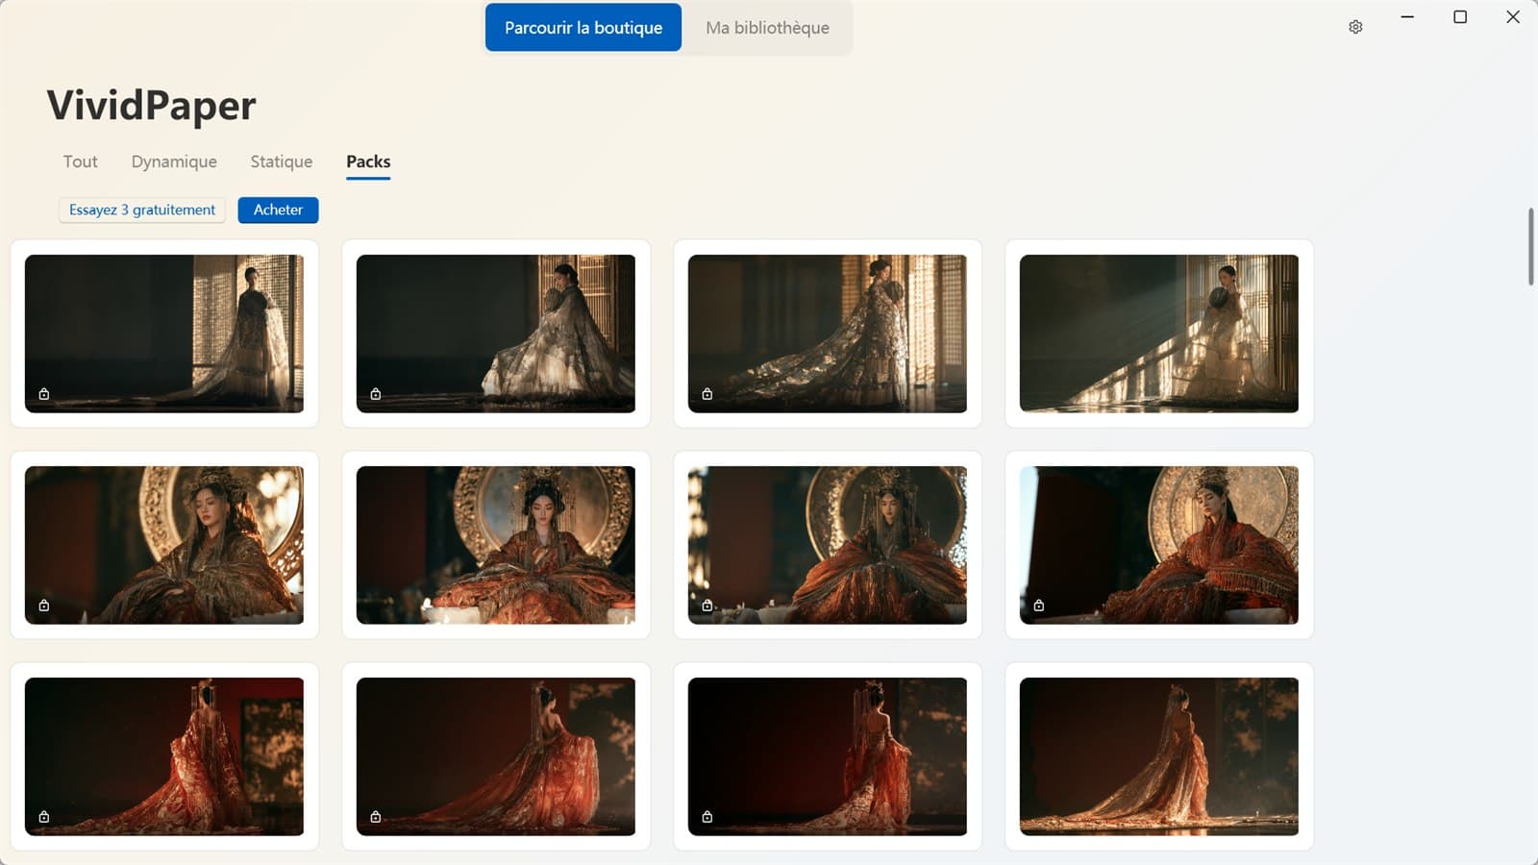
Task: Select the Packs filter
Action: [x=368, y=161]
